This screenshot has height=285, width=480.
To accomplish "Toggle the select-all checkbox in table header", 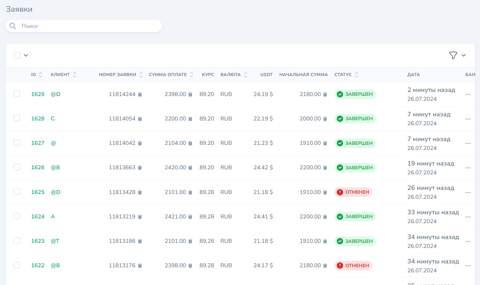I will coord(17,55).
